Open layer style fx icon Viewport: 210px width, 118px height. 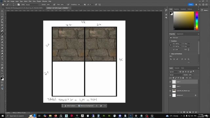click(181, 112)
